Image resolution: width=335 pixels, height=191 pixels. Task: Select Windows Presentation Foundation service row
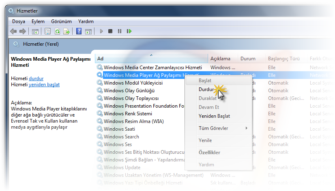pos(144,106)
